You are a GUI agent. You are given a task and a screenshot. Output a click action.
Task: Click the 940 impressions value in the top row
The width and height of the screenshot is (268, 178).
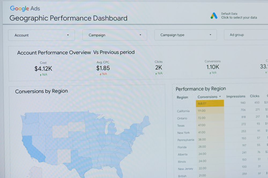point(243,103)
